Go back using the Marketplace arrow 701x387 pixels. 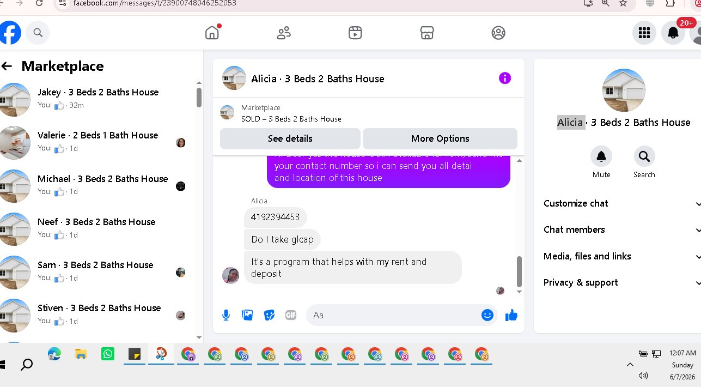(x=7, y=66)
